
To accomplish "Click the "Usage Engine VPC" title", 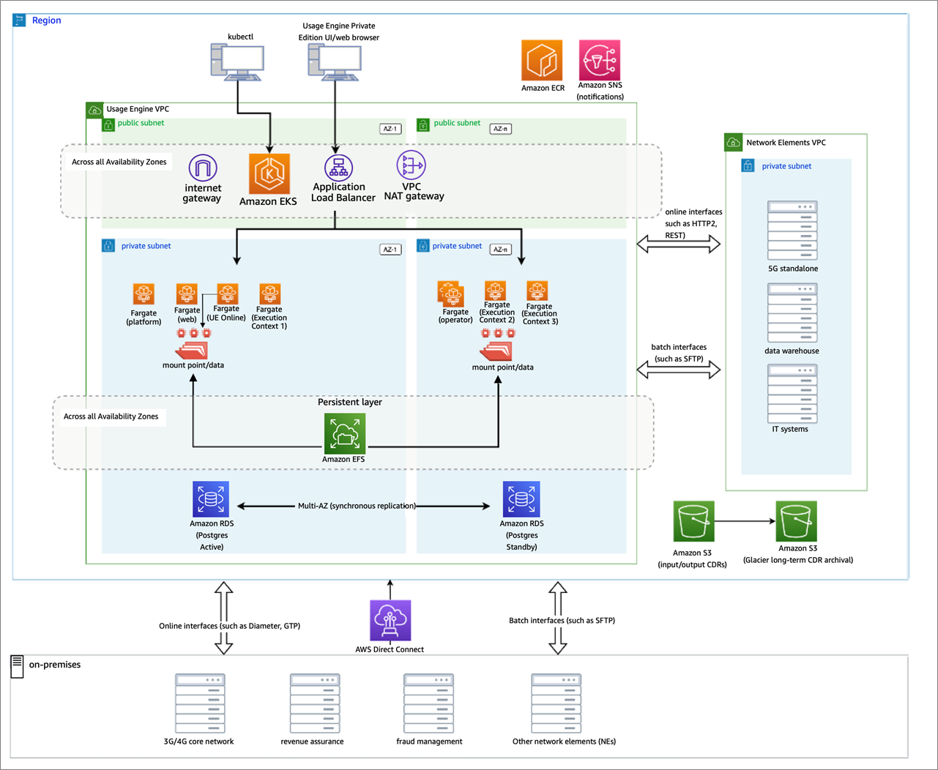I will pyautogui.click(x=138, y=109).
